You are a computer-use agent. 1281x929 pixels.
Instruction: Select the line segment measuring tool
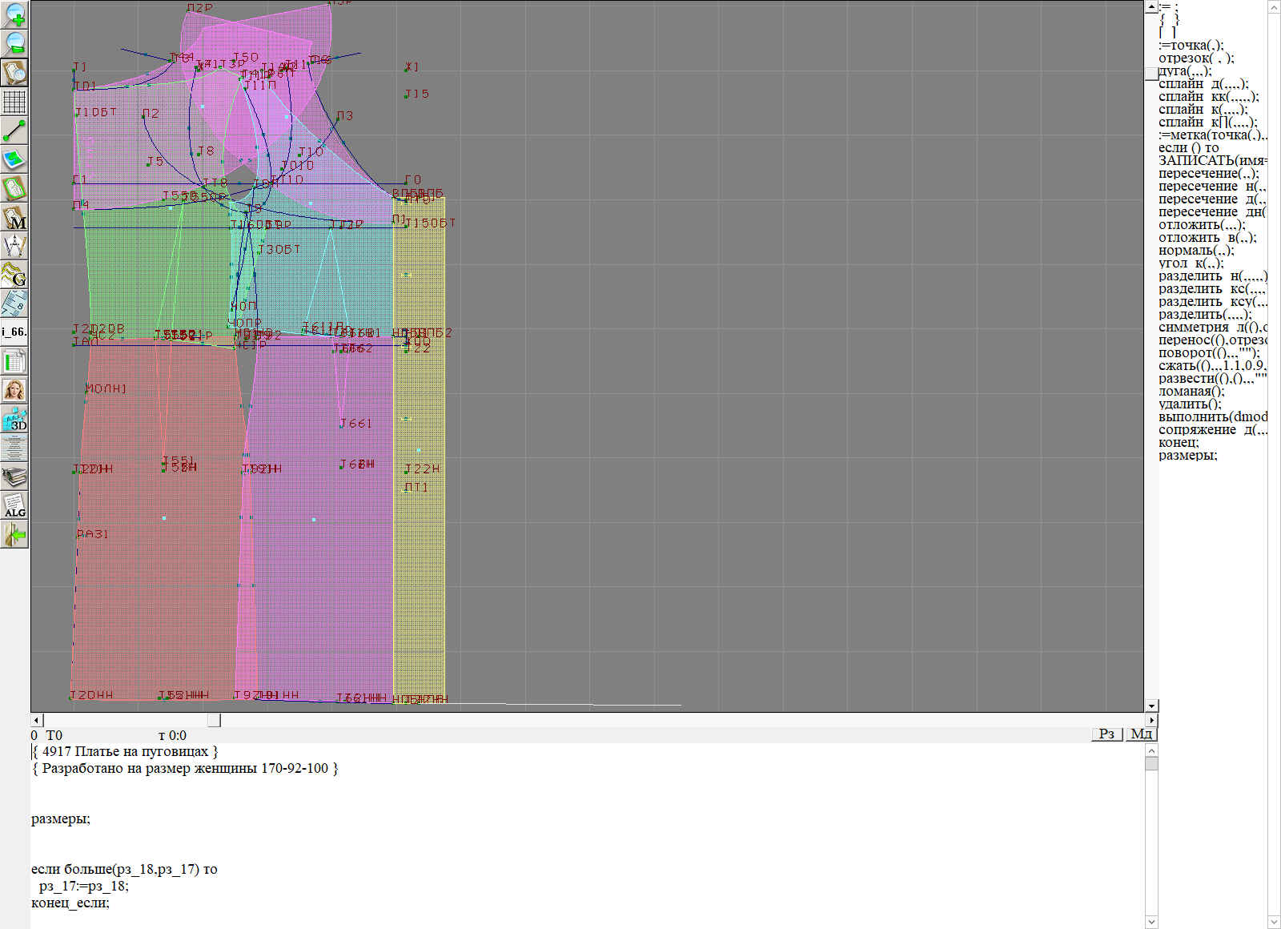point(14,131)
